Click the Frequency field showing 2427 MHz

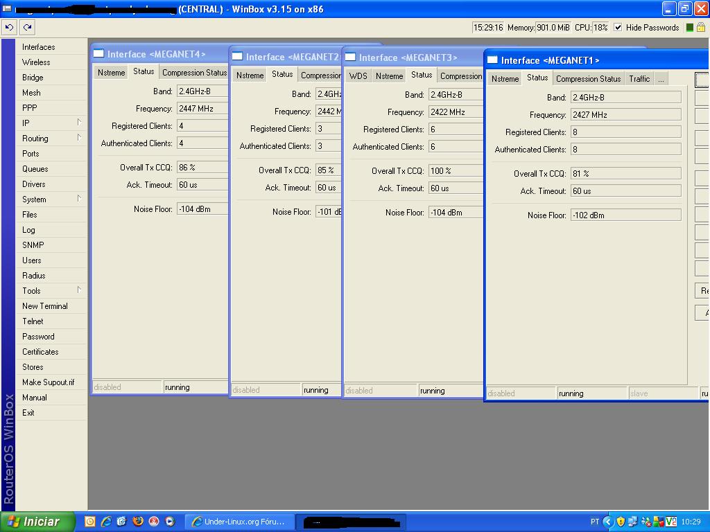pyautogui.click(x=626, y=115)
